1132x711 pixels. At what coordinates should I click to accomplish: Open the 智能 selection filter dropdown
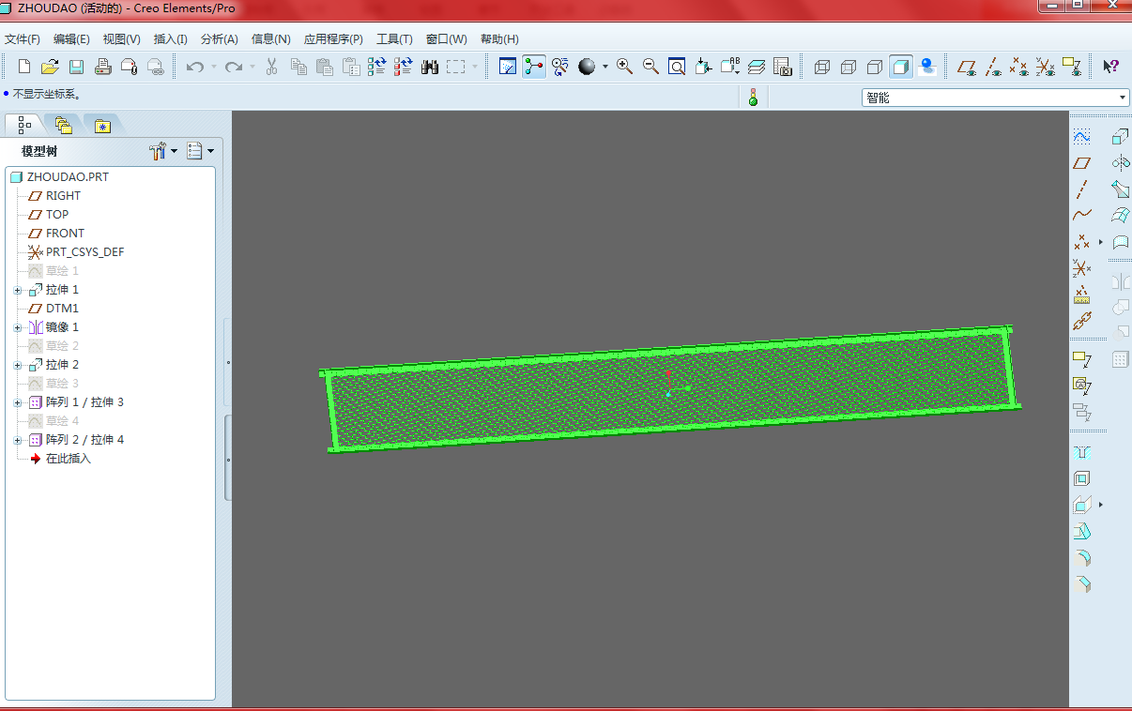[x=1123, y=98]
